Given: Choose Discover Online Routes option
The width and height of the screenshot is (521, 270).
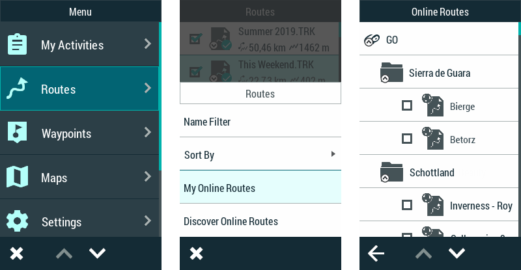Looking at the screenshot, I should pos(260,221).
